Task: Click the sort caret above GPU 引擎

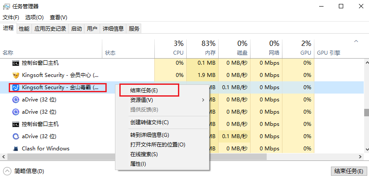Action: tap(356, 42)
